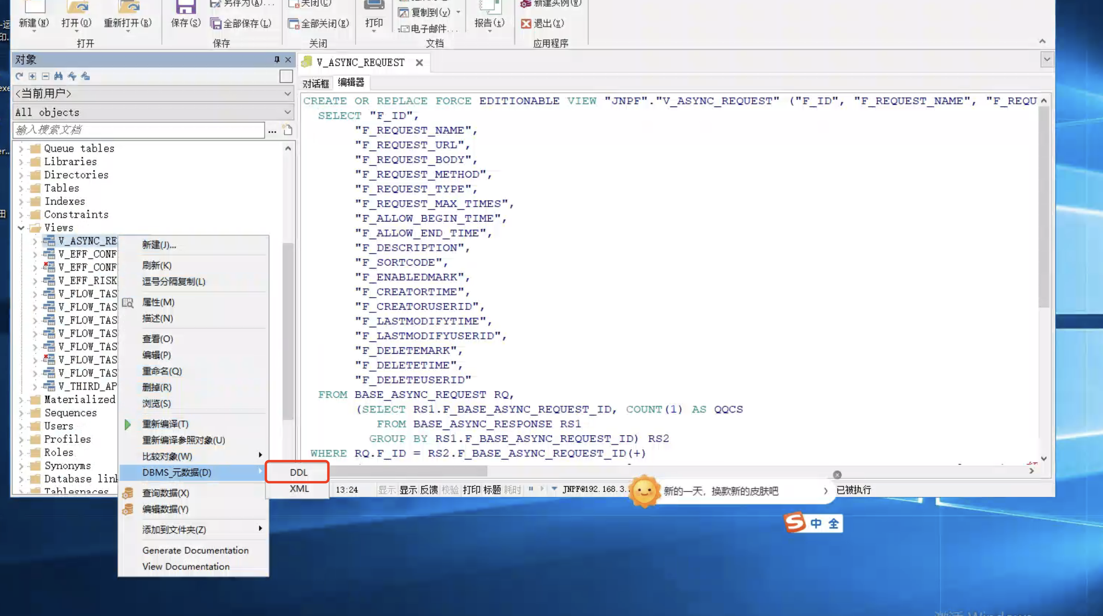
Task: Click the new document icon beside search box
Action: [288, 130]
